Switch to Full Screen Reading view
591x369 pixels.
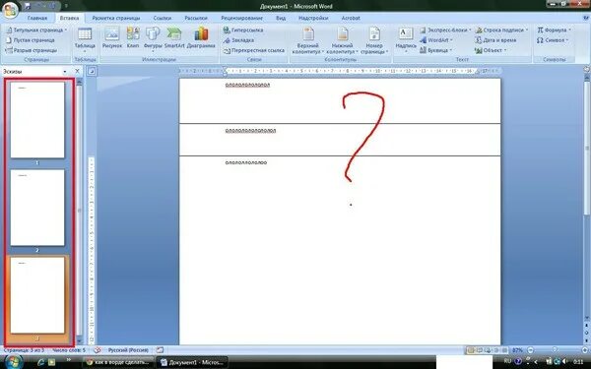479,350
